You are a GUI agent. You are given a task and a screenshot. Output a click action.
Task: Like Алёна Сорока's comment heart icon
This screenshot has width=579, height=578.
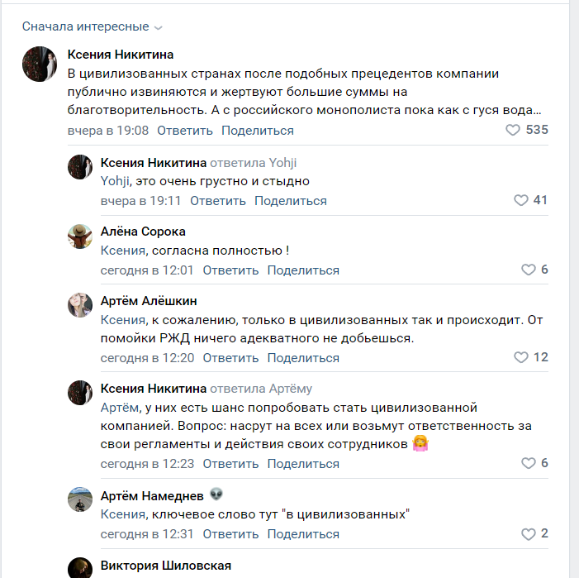pyautogui.click(x=529, y=270)
